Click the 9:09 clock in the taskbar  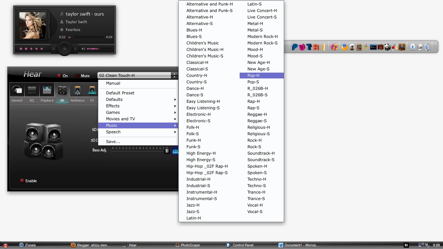point(436,245)
